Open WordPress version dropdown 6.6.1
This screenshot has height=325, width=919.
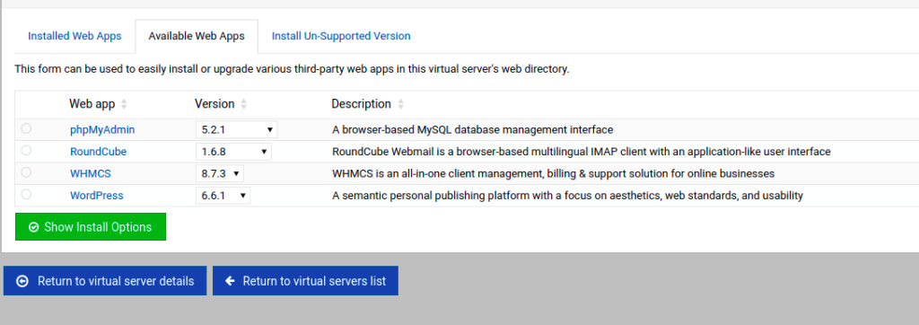pyautogui.click(x=223, y=196)
